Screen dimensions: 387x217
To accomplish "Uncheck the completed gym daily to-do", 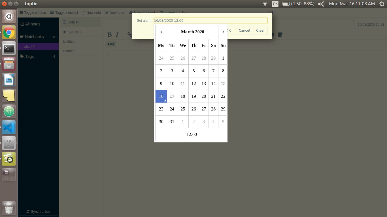I will (65, 32).
